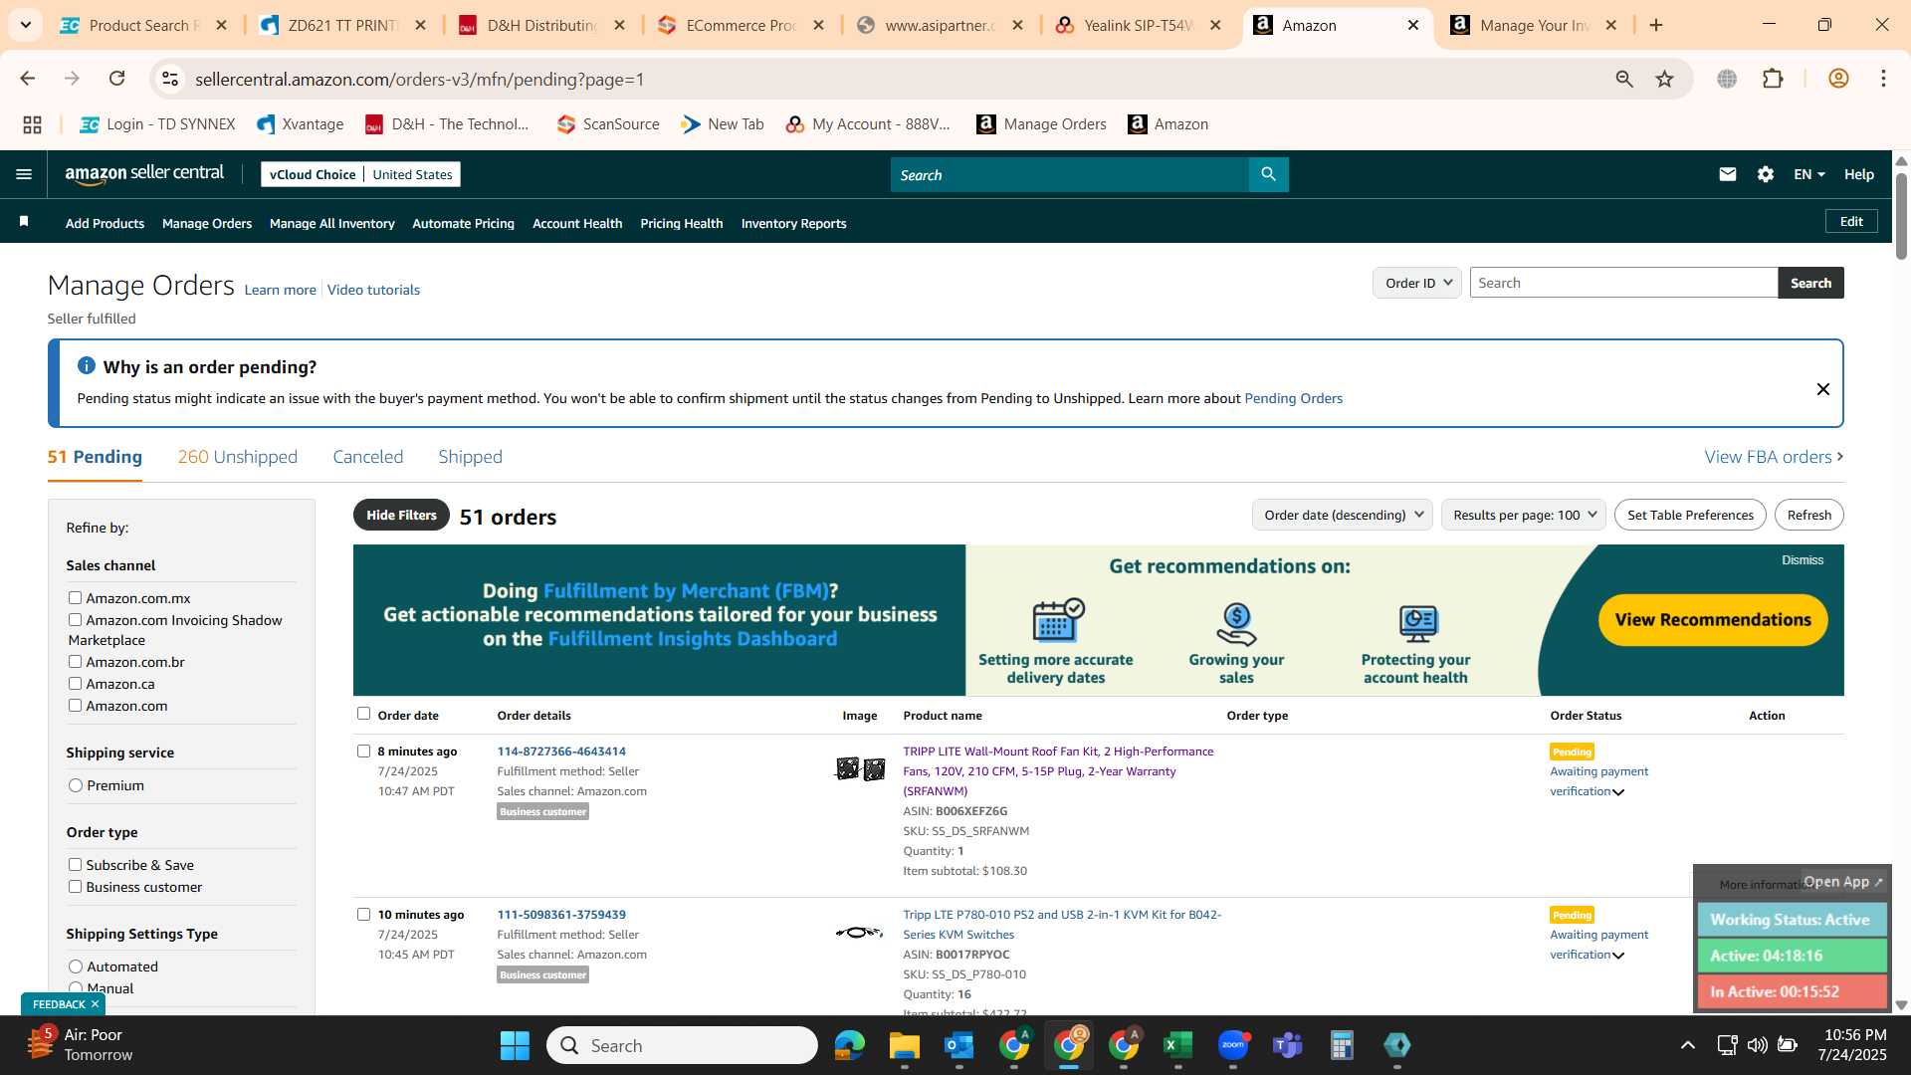Viewport: 1911px width, 1075px height.
Task: Open Results per page: 100 dropdown
Action: pos(1523,515)
